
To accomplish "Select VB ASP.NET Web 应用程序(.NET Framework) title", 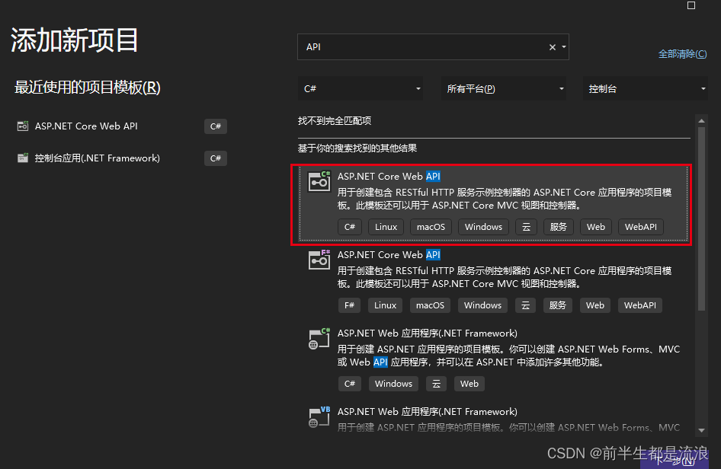I will coord(427,412).
